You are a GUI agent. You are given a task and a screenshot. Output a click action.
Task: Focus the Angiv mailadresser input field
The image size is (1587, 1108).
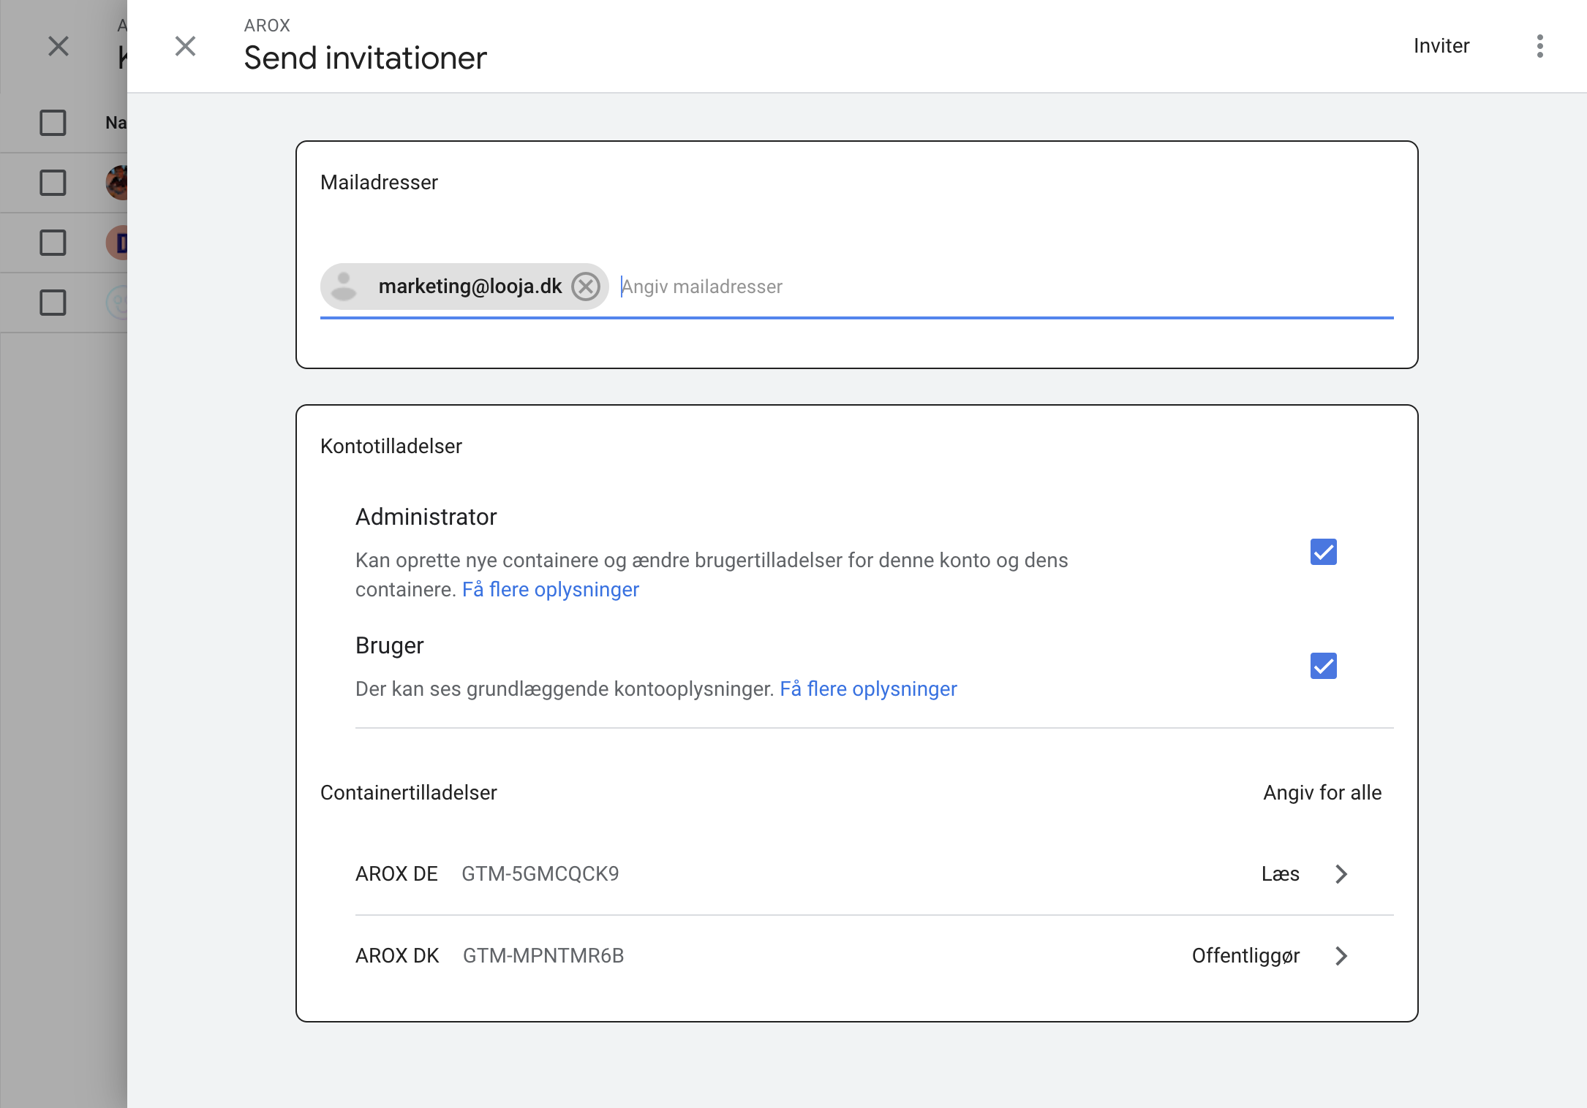[x=1006, y=287]
